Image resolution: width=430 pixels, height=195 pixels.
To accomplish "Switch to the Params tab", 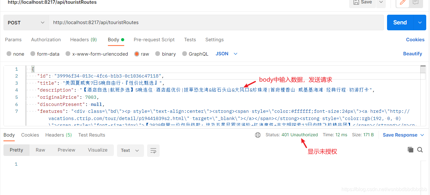I will [x=13, y=40].
